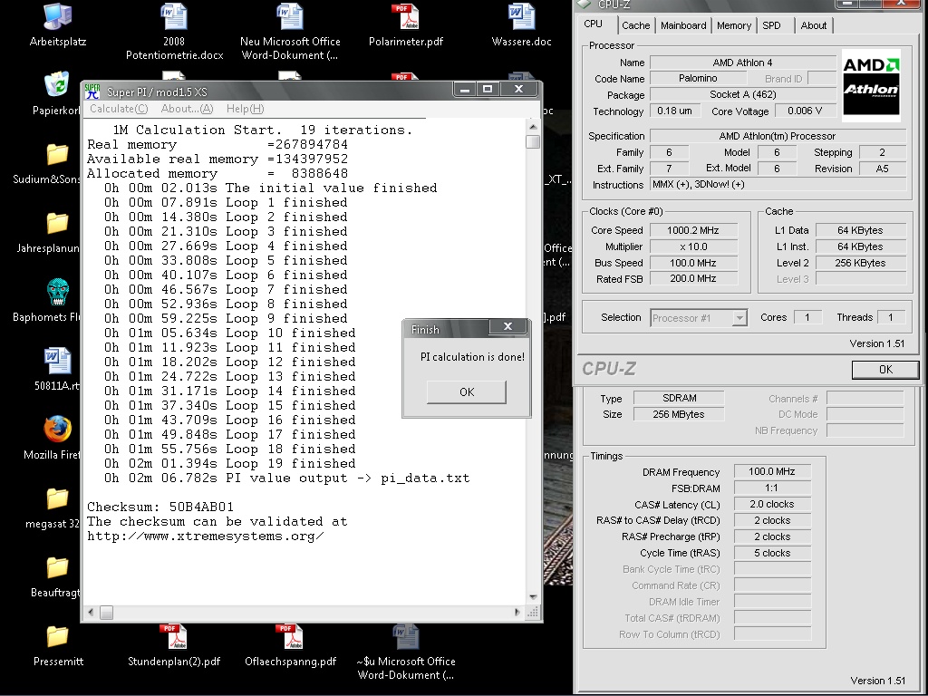Viewport: 928px width, 696px height.
Task: Click the xtremesystems.org URL text in Super PI
Action: [x=206, y=536]
